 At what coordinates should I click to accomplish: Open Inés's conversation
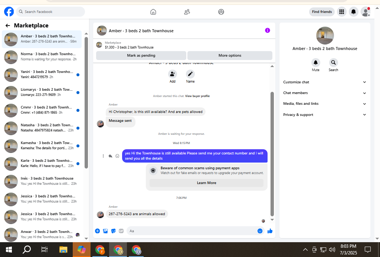point(42,181)
